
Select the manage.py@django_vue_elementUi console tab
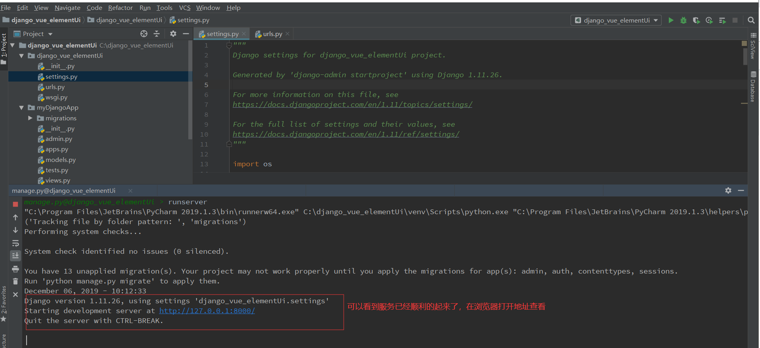[x=63, y=191]
